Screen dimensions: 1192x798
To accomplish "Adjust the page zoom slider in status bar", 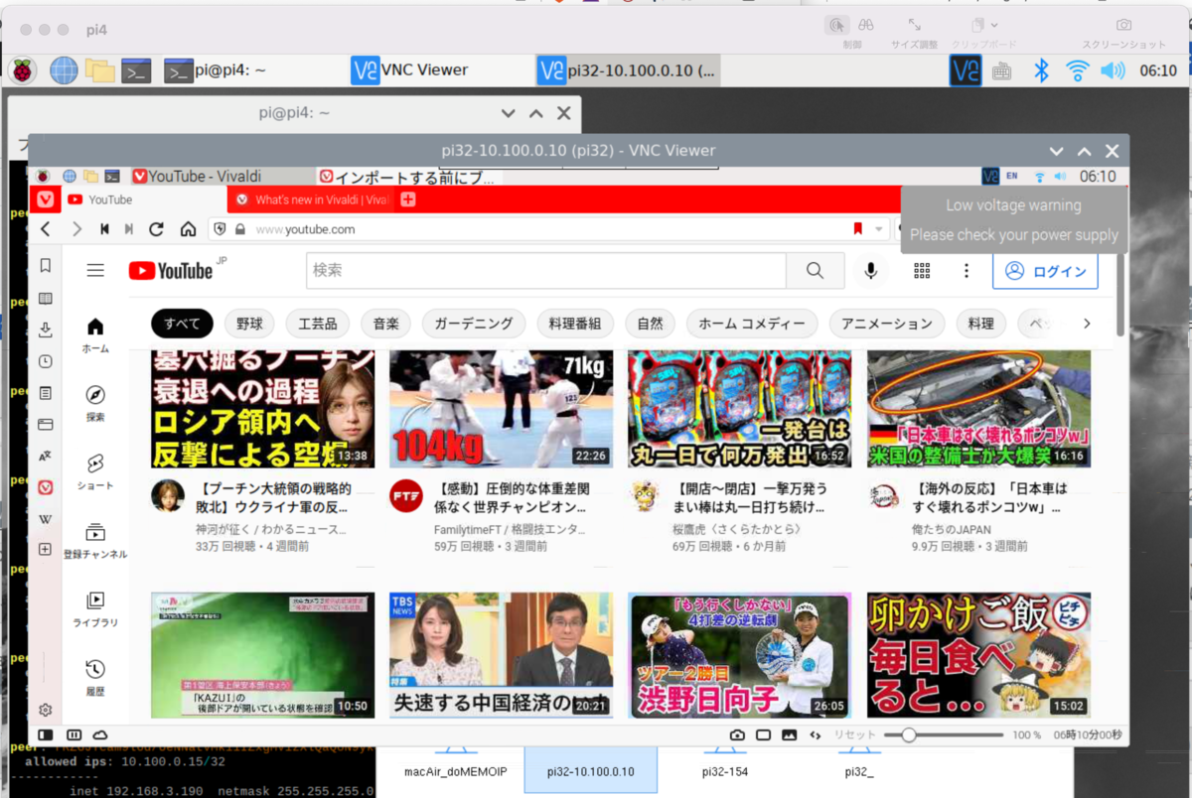I will click(x=944, y=734).
